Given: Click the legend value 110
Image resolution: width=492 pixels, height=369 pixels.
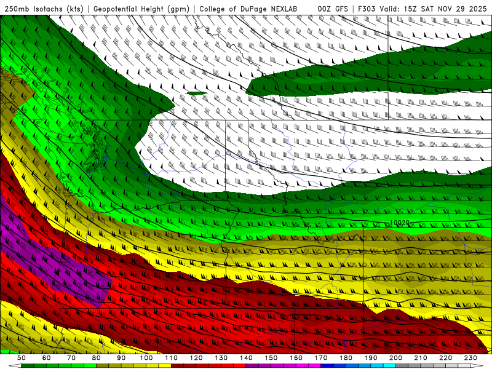Looking at the screenshot, I should click(171, 358).
